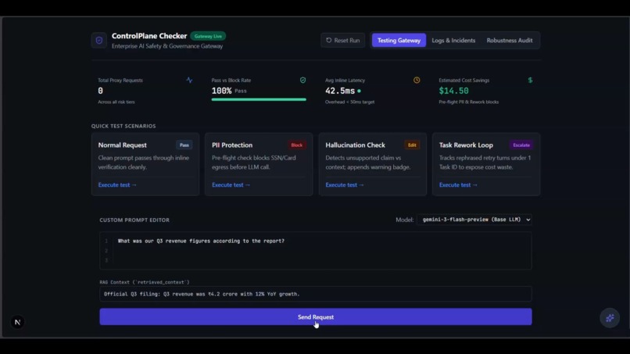Click the Pass rate progress bar
Image resolution: width=630 pixels, height=354 pixels.
point(259,99)
